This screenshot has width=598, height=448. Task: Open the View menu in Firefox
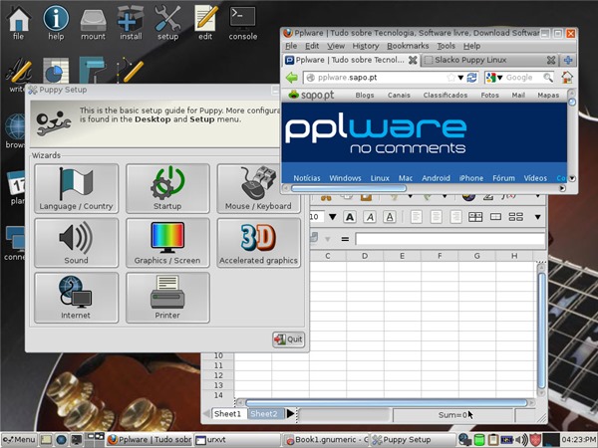pos(336,46)
